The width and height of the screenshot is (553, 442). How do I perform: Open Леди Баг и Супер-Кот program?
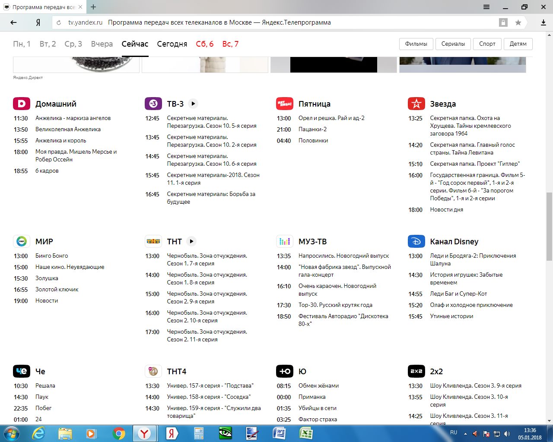pyautogui.click(x=458, y=294)
